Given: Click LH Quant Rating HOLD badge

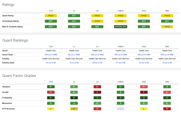Looking at the screenshot, I should pos(97,16).
